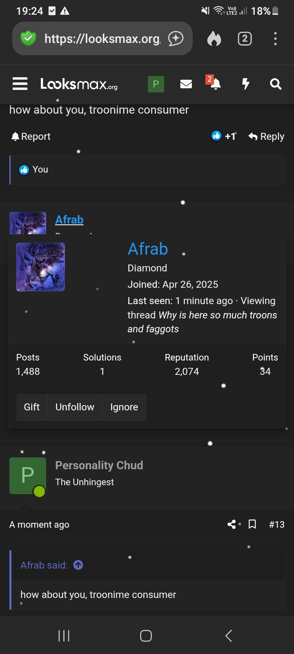This screenshot has width=294, height=654.
Task: Open Afrab's profile link
Action: click(x=69, y=219)
